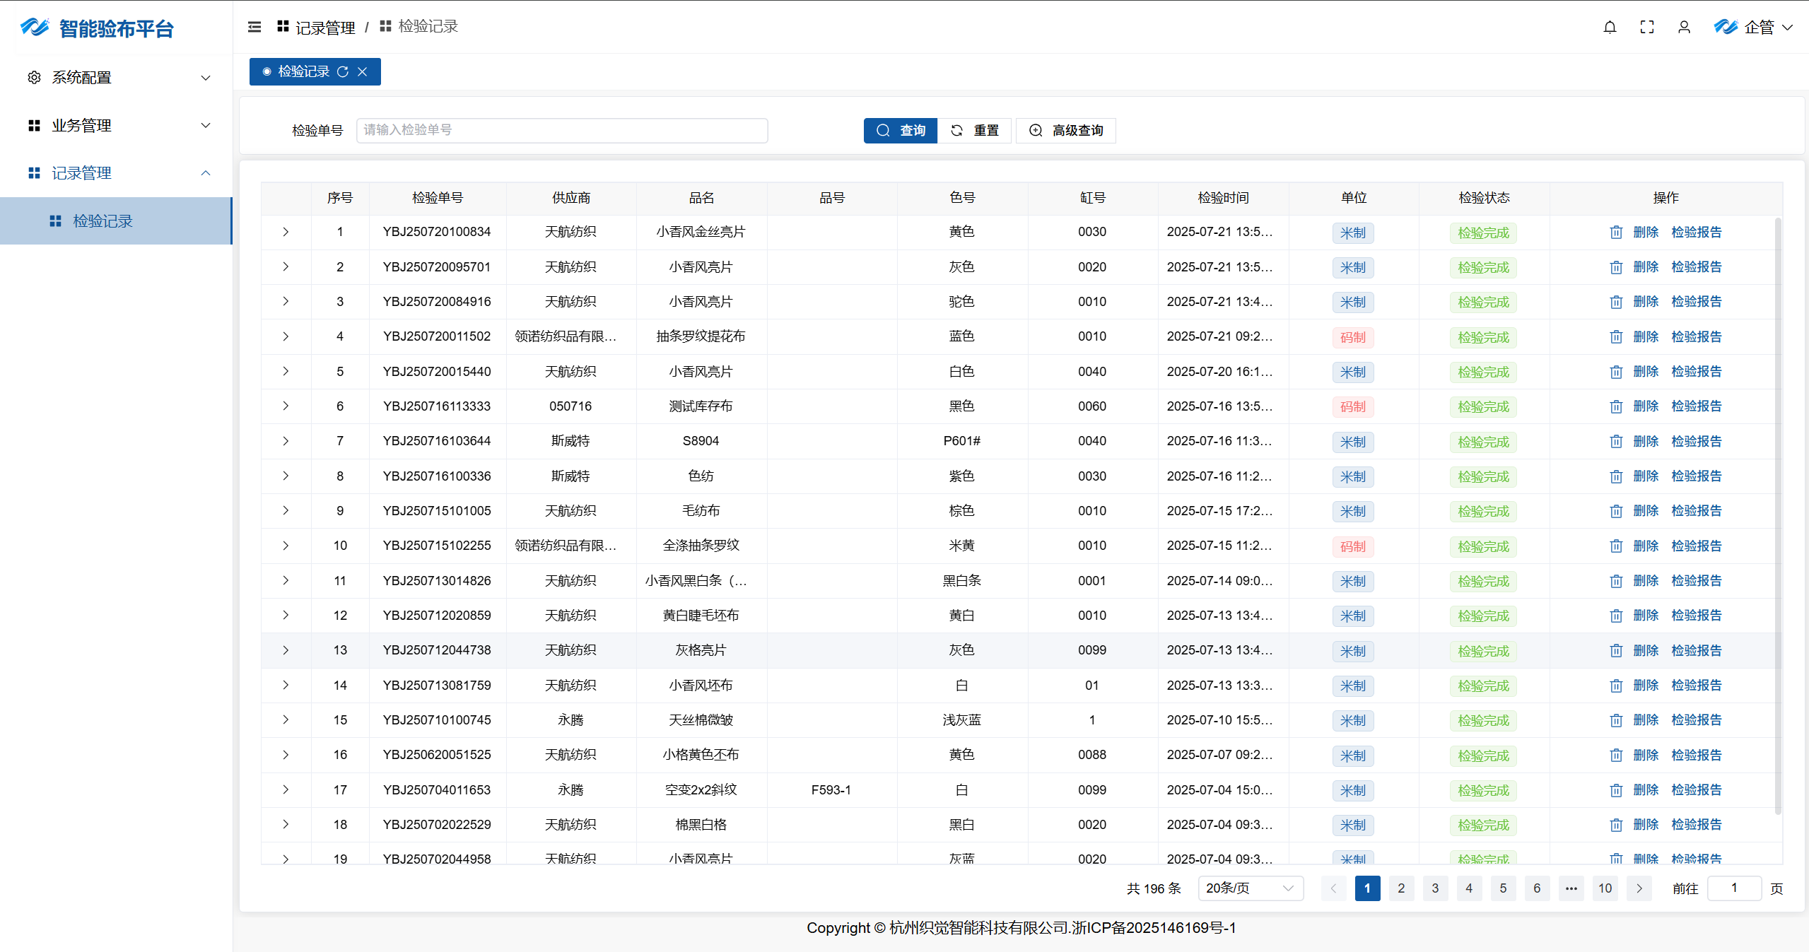Go to pagination page 2

(1401, 888)
